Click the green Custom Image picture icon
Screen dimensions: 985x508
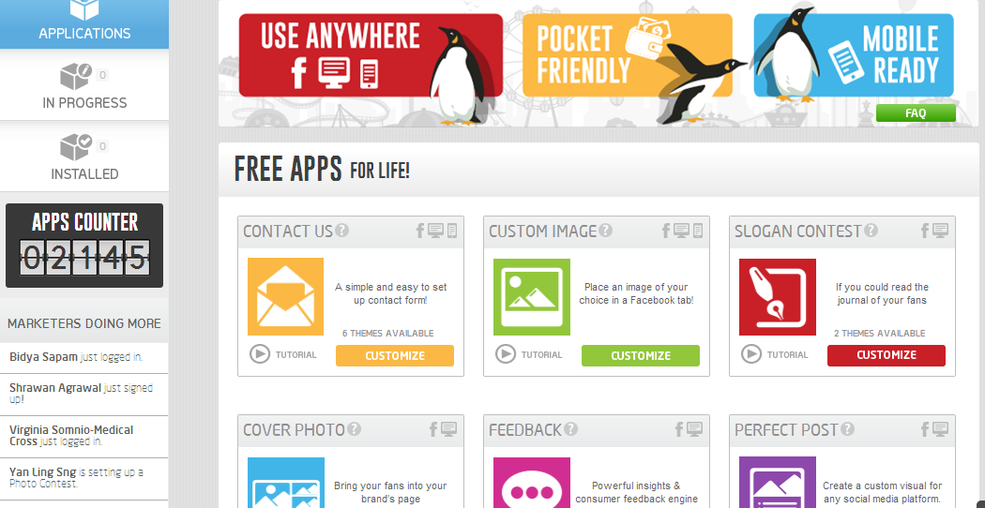pos(532,296)
